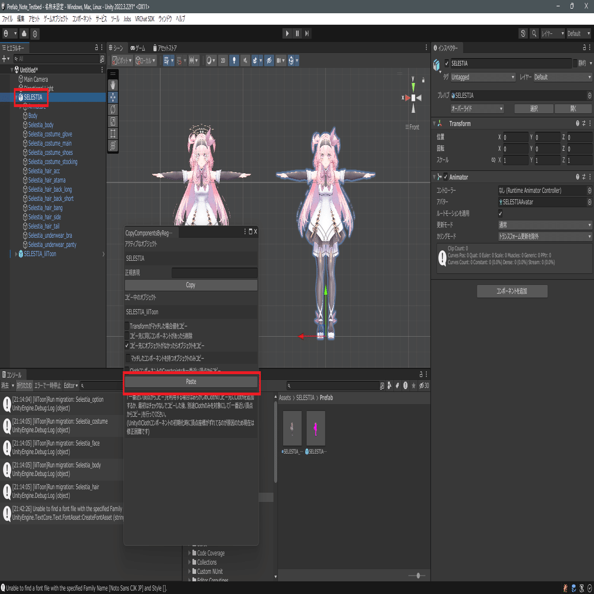
Task: Click the cloud icon in top toolbar
Action: (x=24, y=33)
